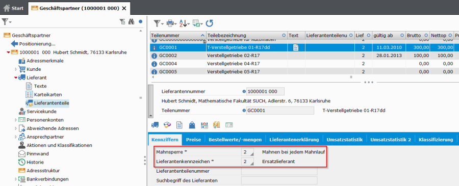Click the blue refresh arrow icon
459x186 pixels.
(209, 23)
